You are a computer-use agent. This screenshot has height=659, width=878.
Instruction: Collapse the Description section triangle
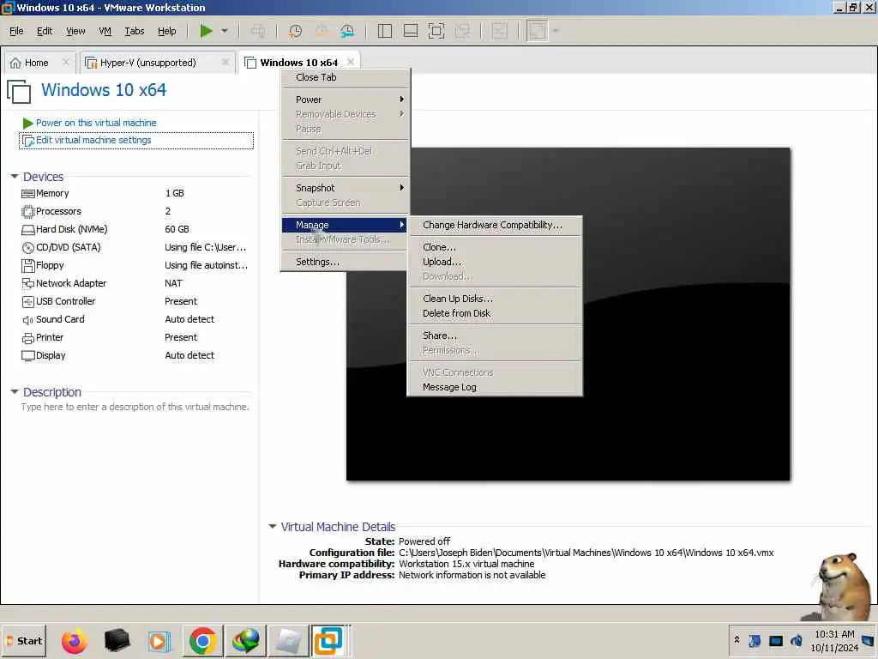tap(15, 391)
